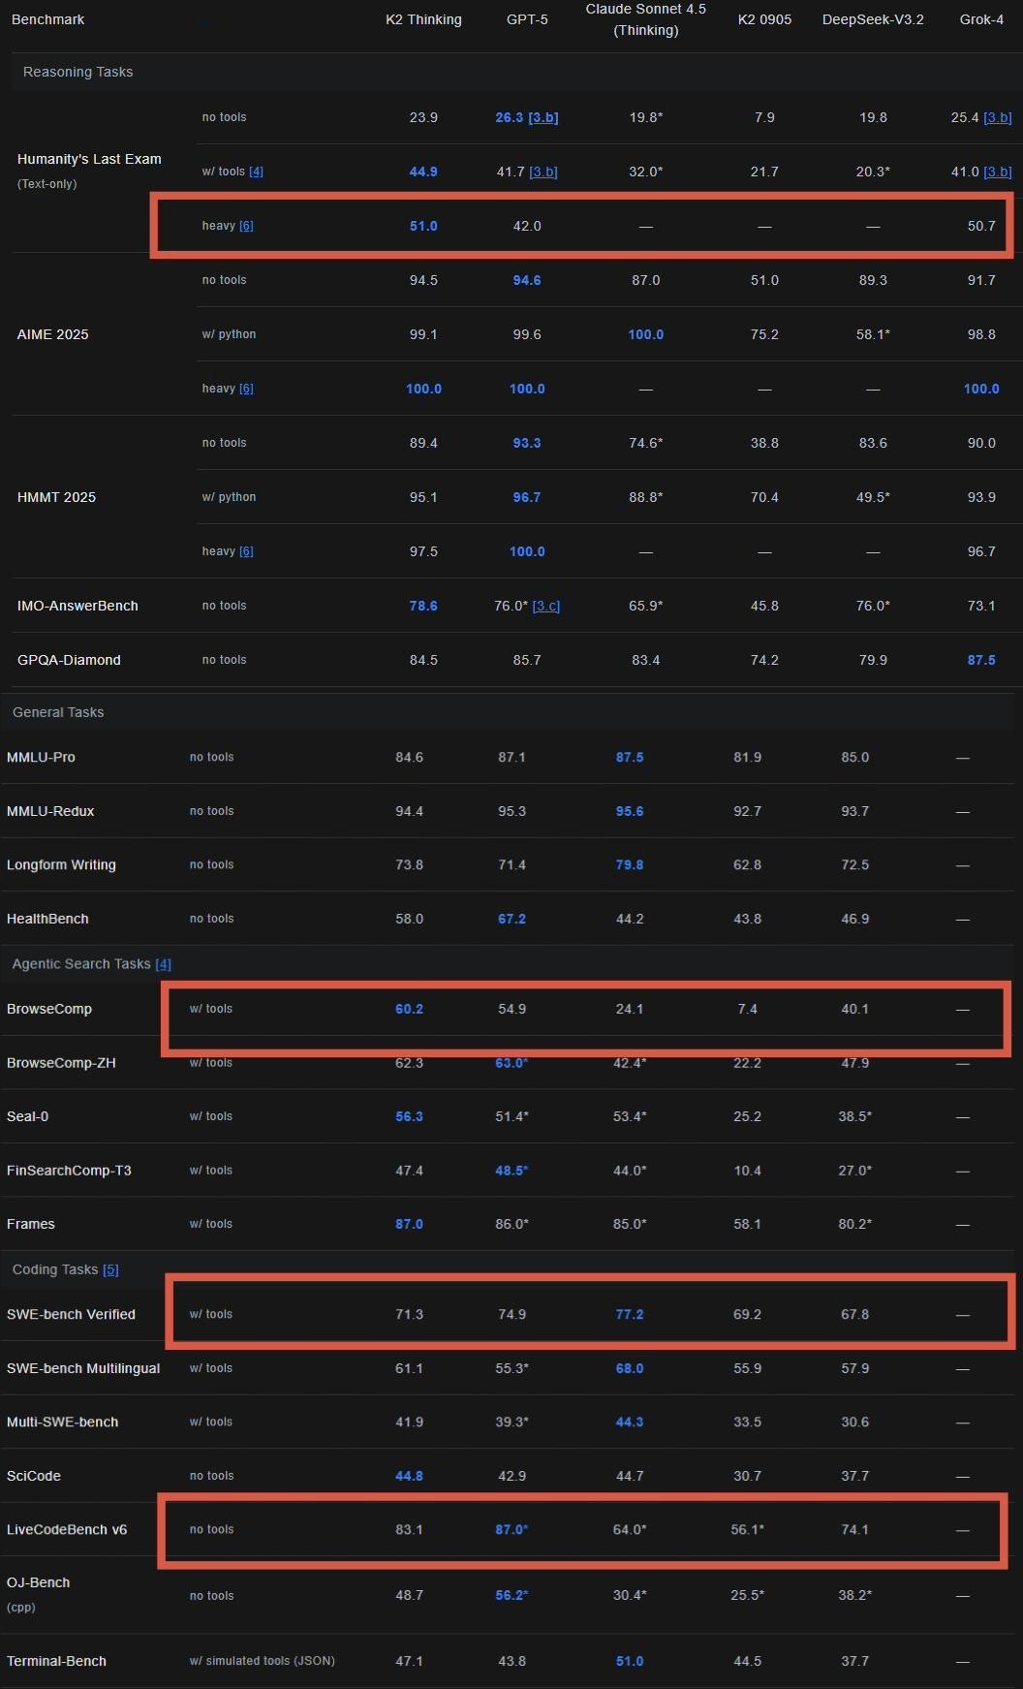Screen dimensions: 1023x1689
Task: Click the SWE-bench Multilingual benchmark name
Action: coord(83,1368)
